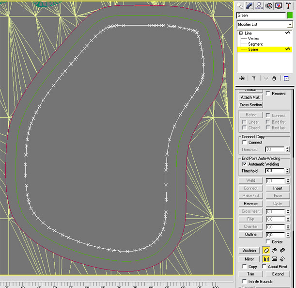Screen dimensions: 296x288
Task: Enable the Copy checkbox for Mirror
Action: pos(244,267)
